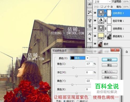Select the 色彩平衡 1 layer mask thumbnail
Image resolution: width=130 pixels, height=102 pixels.
[109, 21]
